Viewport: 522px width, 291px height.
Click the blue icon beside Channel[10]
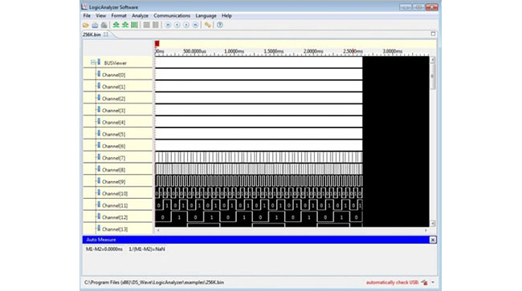tap(99, 192)
